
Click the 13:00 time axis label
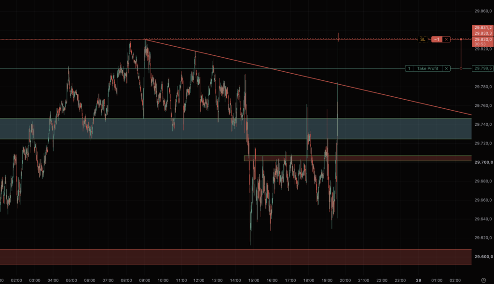click(217, 280)
